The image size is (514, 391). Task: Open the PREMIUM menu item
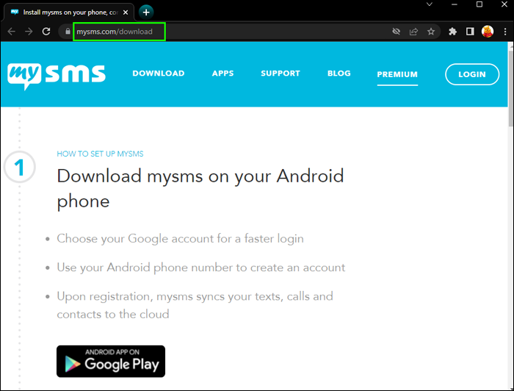pos(397,74)
